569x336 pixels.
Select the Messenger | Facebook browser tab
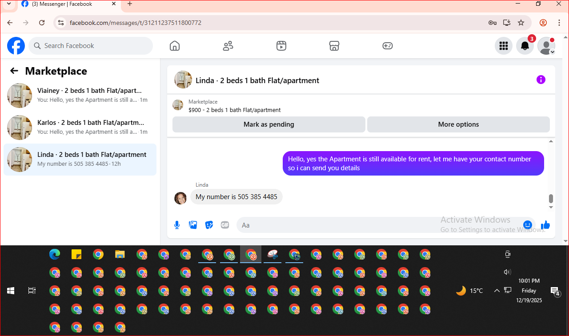[69, 4]
